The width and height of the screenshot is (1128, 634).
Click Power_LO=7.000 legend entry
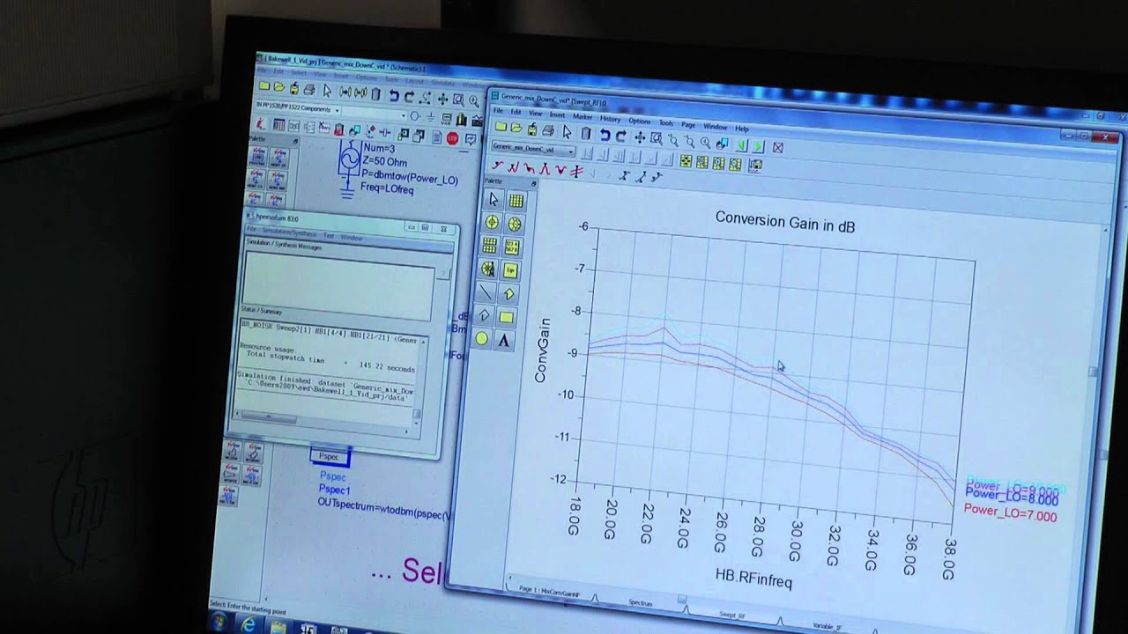(x=1010, y=513)
